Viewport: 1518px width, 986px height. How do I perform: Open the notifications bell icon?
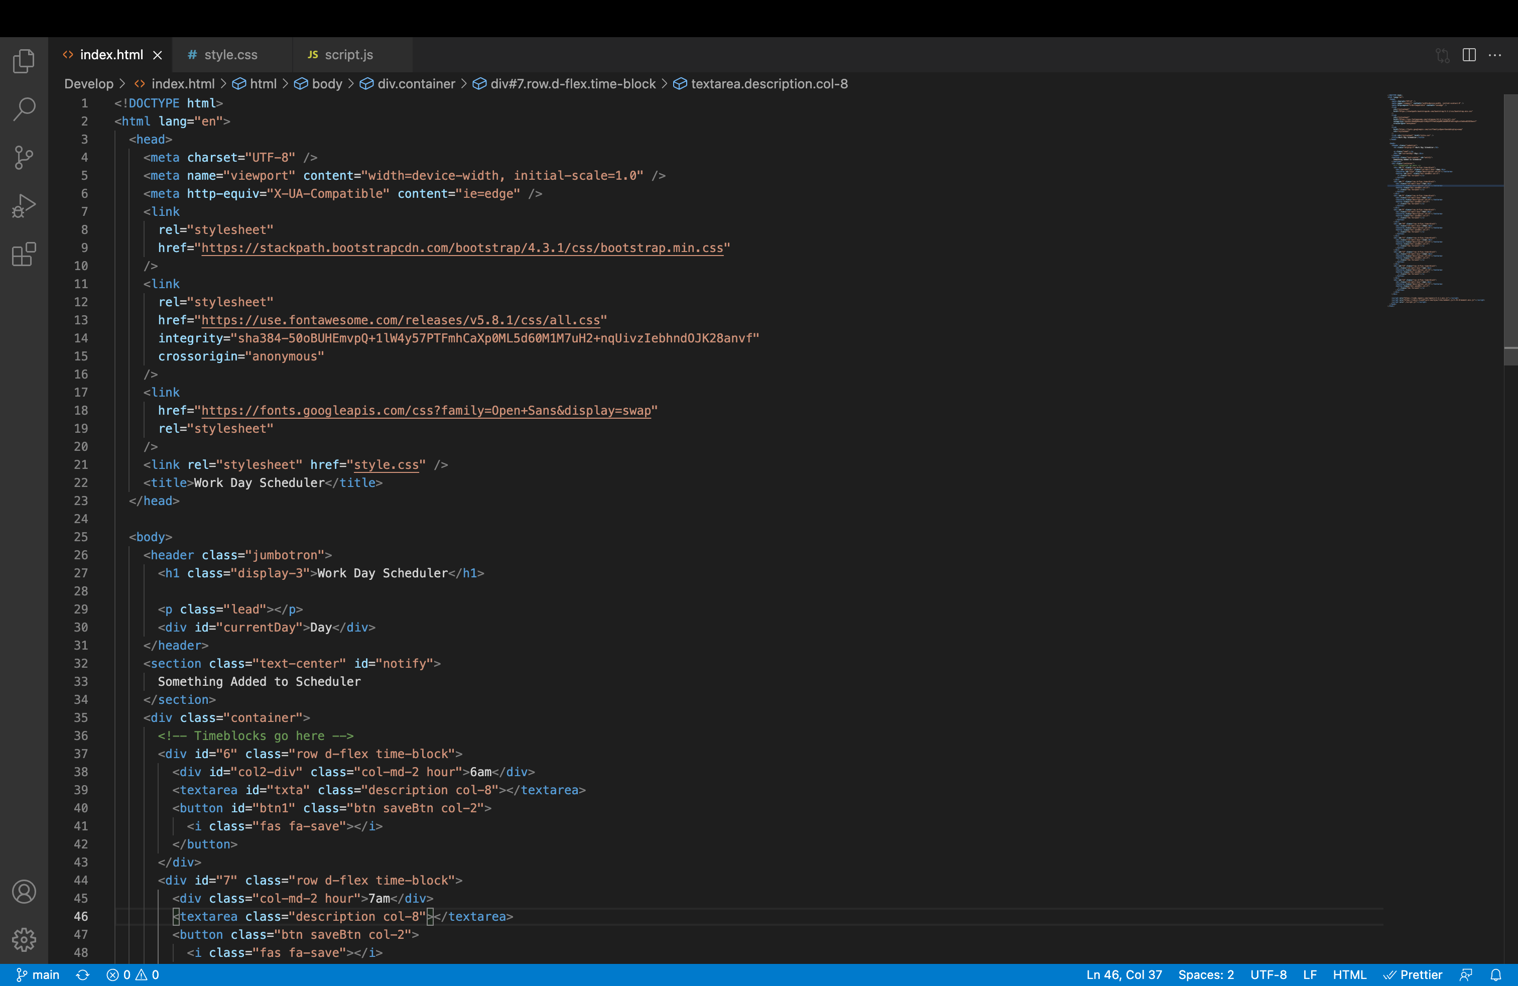click(1495, 974)
